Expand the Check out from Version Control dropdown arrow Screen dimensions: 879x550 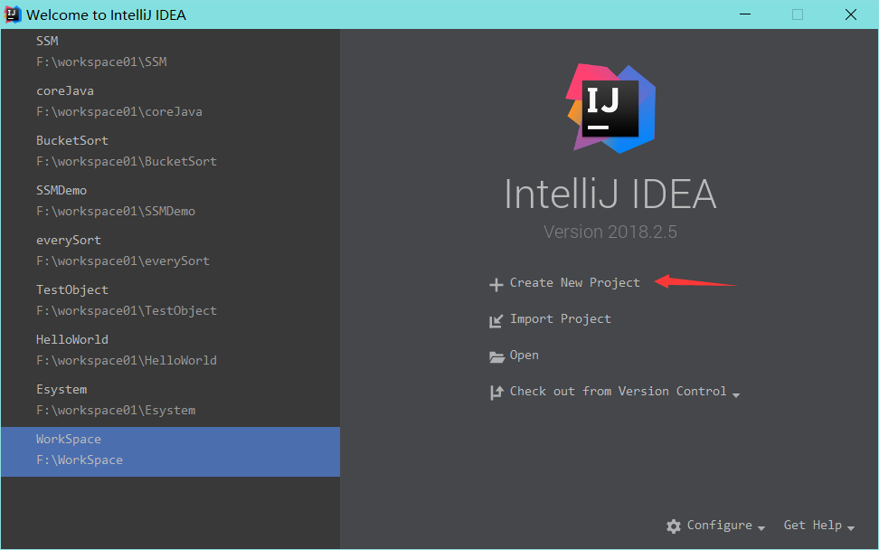[736, 395]
